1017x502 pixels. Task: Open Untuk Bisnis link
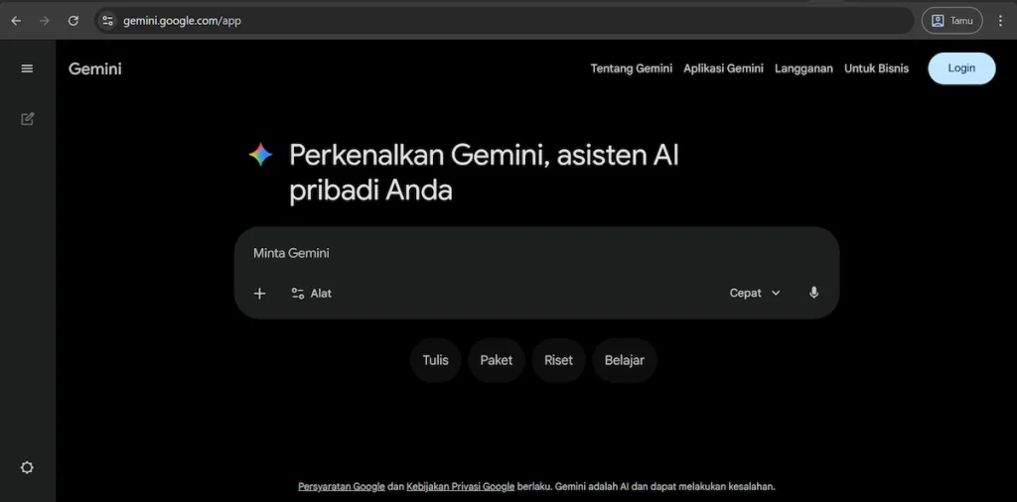(x=876, y=68)
